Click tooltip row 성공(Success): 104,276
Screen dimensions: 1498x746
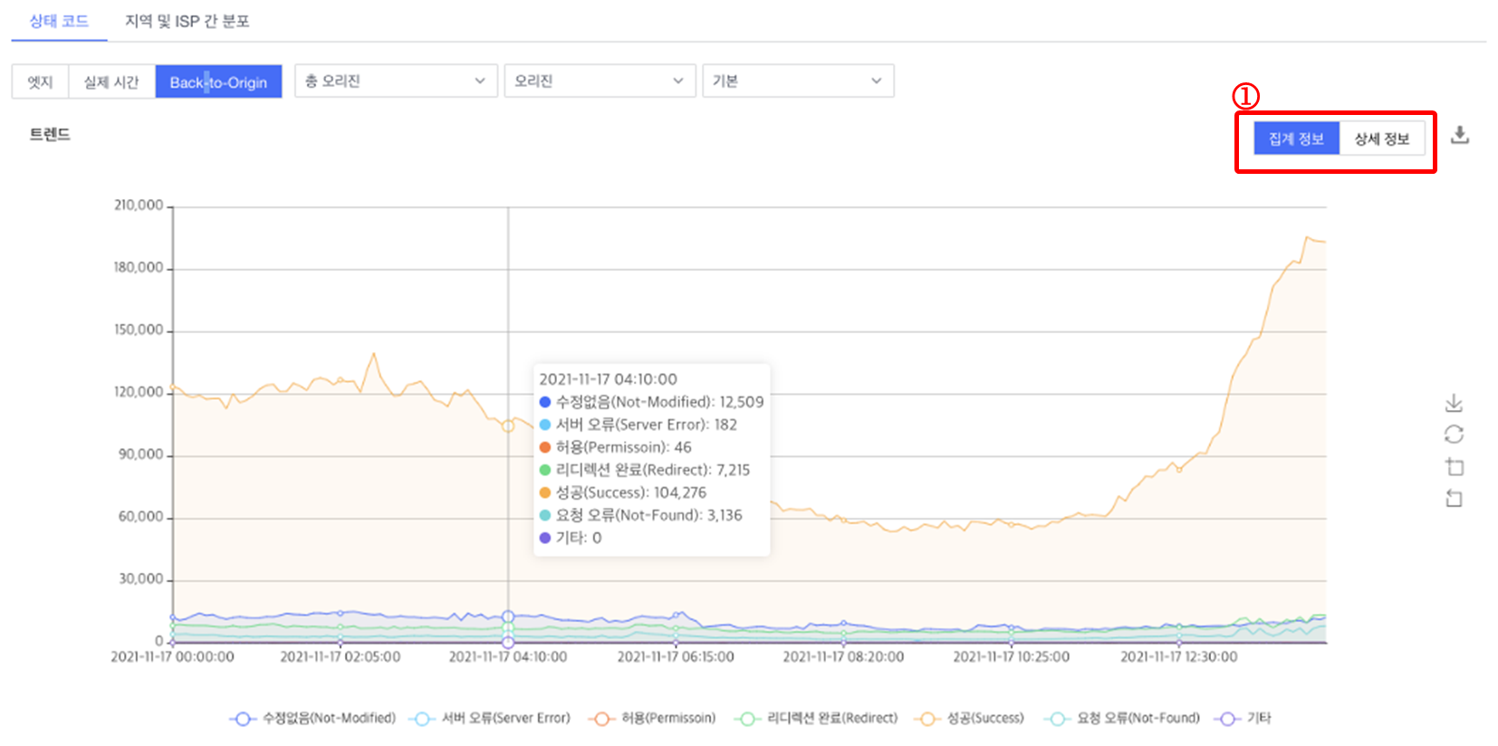(622, 493)
